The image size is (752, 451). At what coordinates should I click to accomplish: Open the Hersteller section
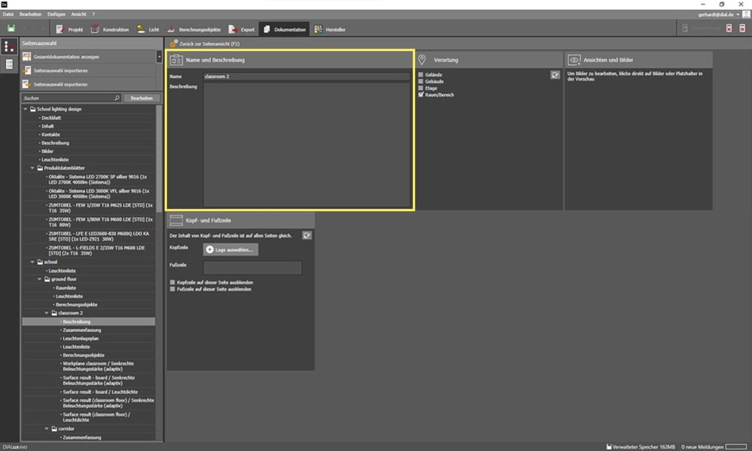[330, 29]
